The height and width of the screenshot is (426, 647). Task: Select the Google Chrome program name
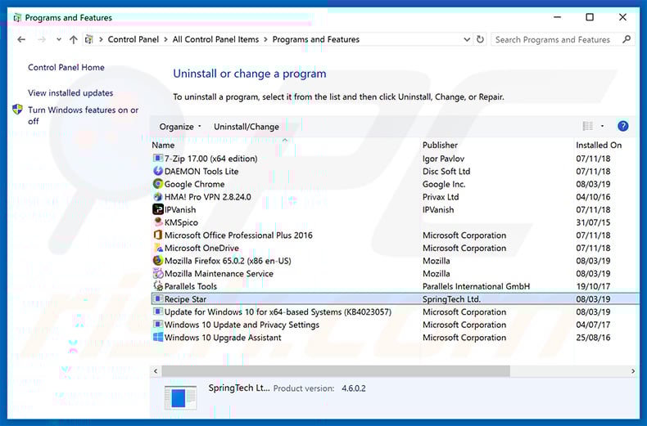click(195, 184)
